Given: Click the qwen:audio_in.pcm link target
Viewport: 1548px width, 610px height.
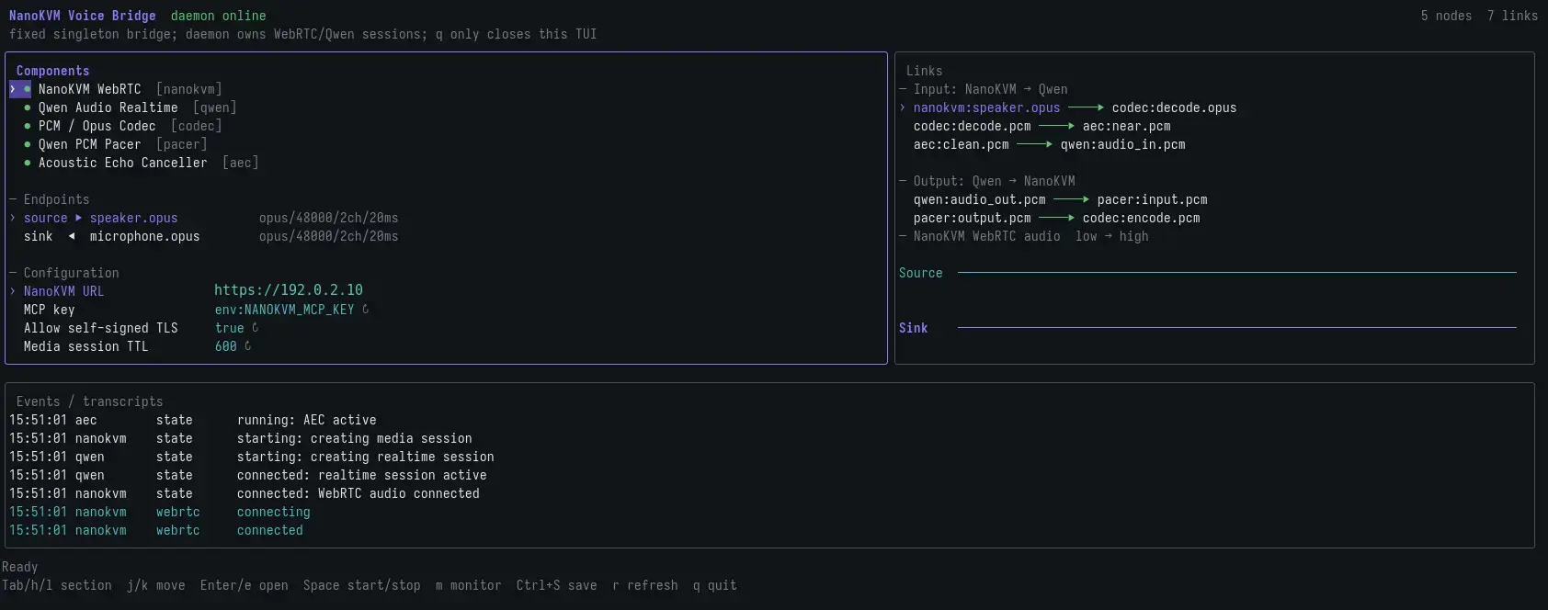Looking at the screenshot, I should click(x=1123, y=144).
